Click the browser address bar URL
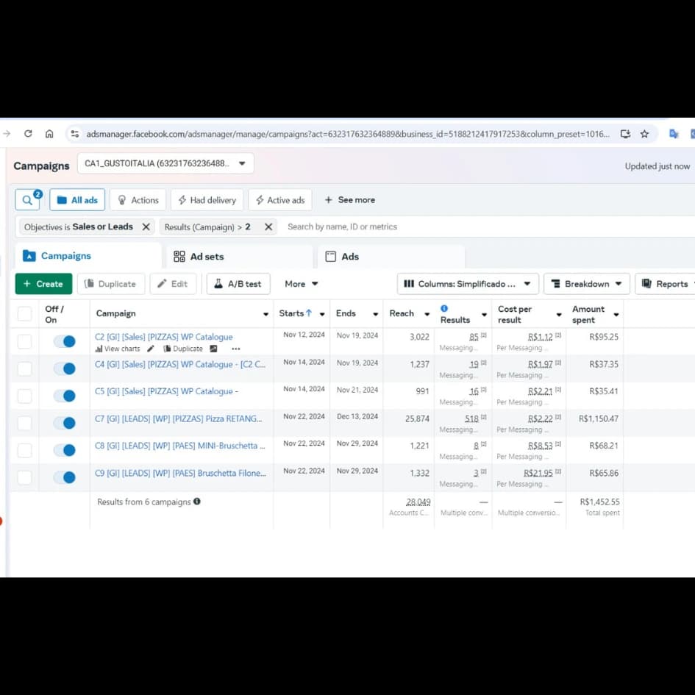Viewport: 695px width, 695px height. [x=348, y=134]
